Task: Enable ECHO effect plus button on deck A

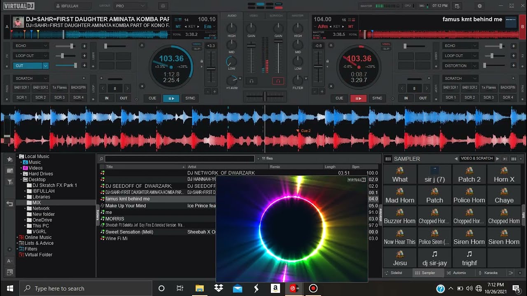Action: pos(84,46)
